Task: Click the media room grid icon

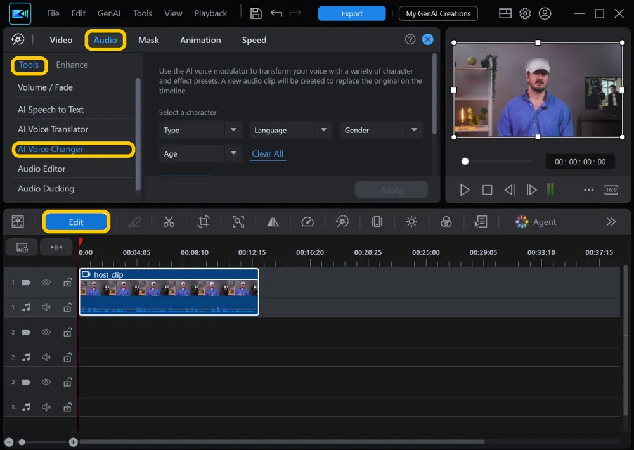Action: click(18, 222)
